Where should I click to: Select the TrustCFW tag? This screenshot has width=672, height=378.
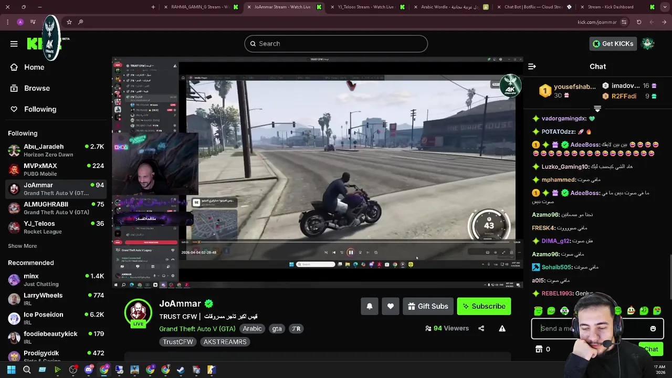pyautogui.click(x=178, y=342)
